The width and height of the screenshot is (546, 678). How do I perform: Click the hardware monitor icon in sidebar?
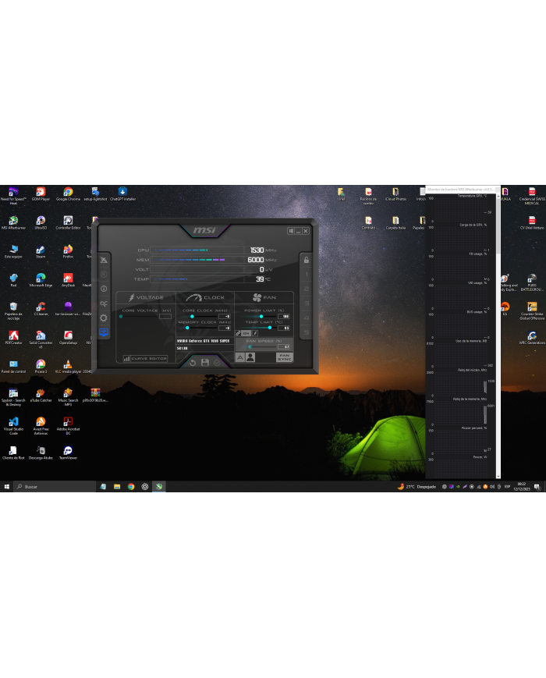[104, 332]
